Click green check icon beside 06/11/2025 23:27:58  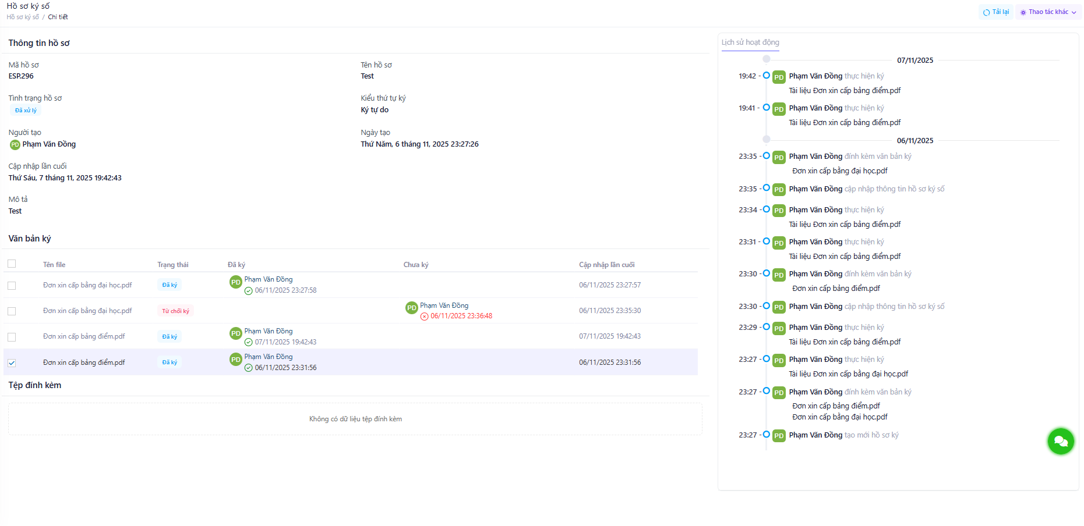pos(249,291)
